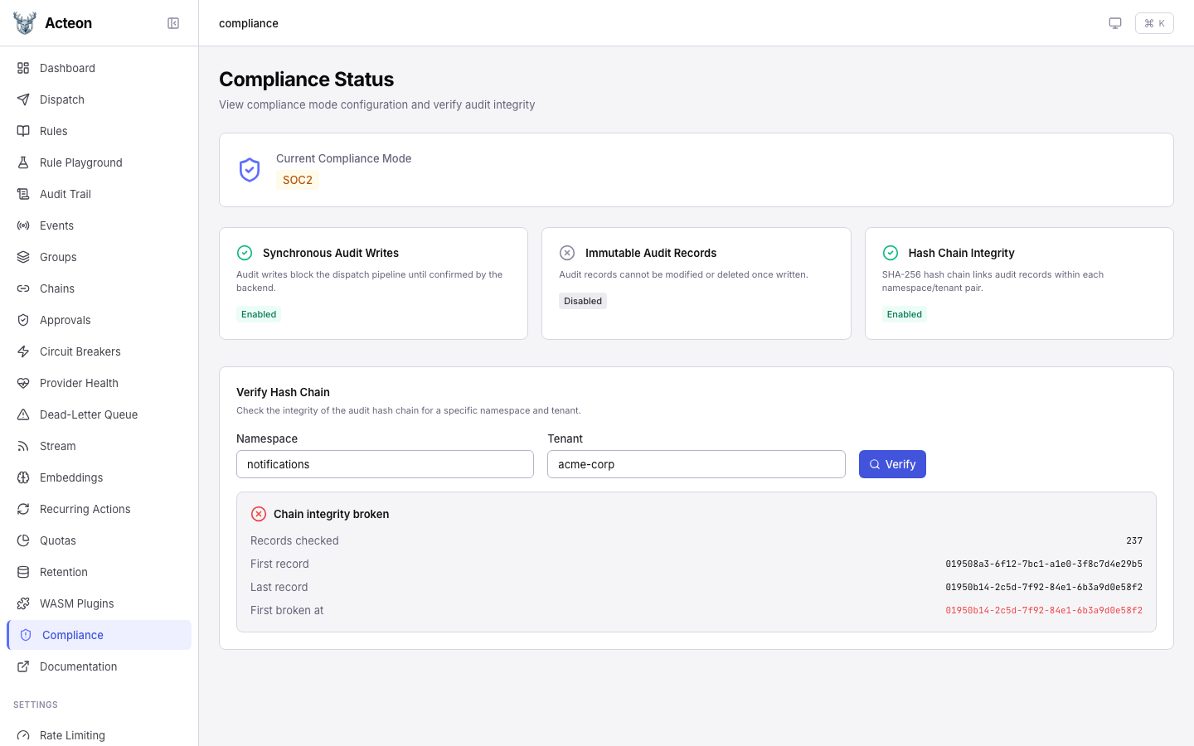
Task: Select the Embeddings globe icon
Action: [23, 477]
